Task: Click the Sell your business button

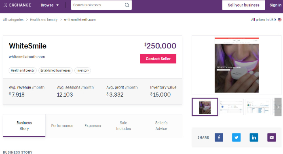Action: (243, 5)
